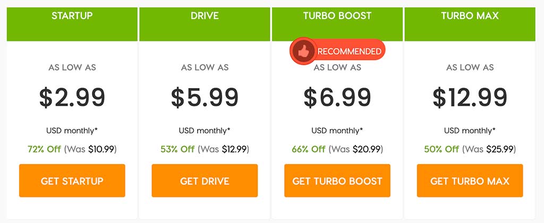544x223 pixels.
Task: Select the Get Turbo Max button
Action: pyautogui.click(x=470, y=181)
